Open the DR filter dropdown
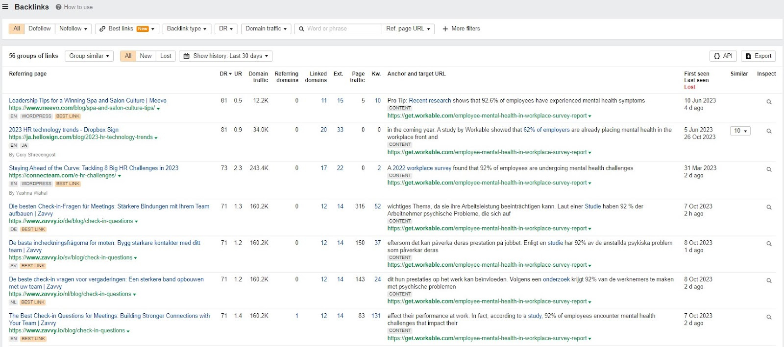Image resolution: width=784 pixels, height=347 pixels. [x=226, y=29]
